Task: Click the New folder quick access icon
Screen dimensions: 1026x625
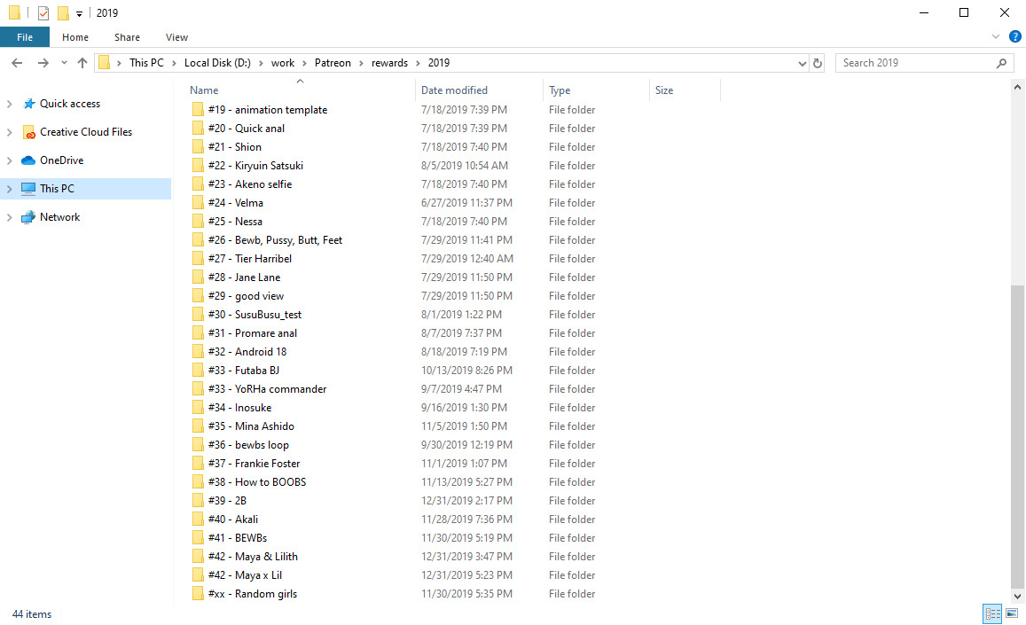Action: coord(64,12)
